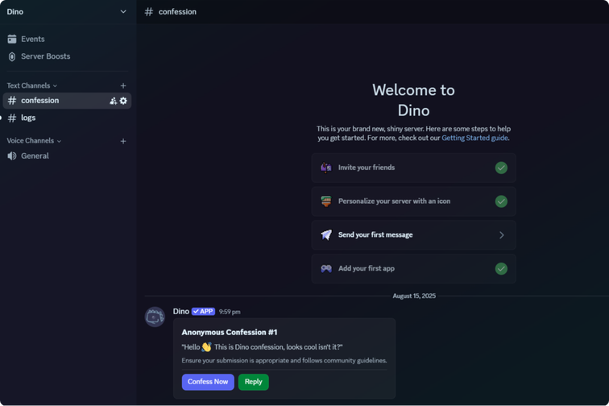Select the confession channel in sidebar
609x406 pixels.
pyautogui.click(x=67, y=101)
